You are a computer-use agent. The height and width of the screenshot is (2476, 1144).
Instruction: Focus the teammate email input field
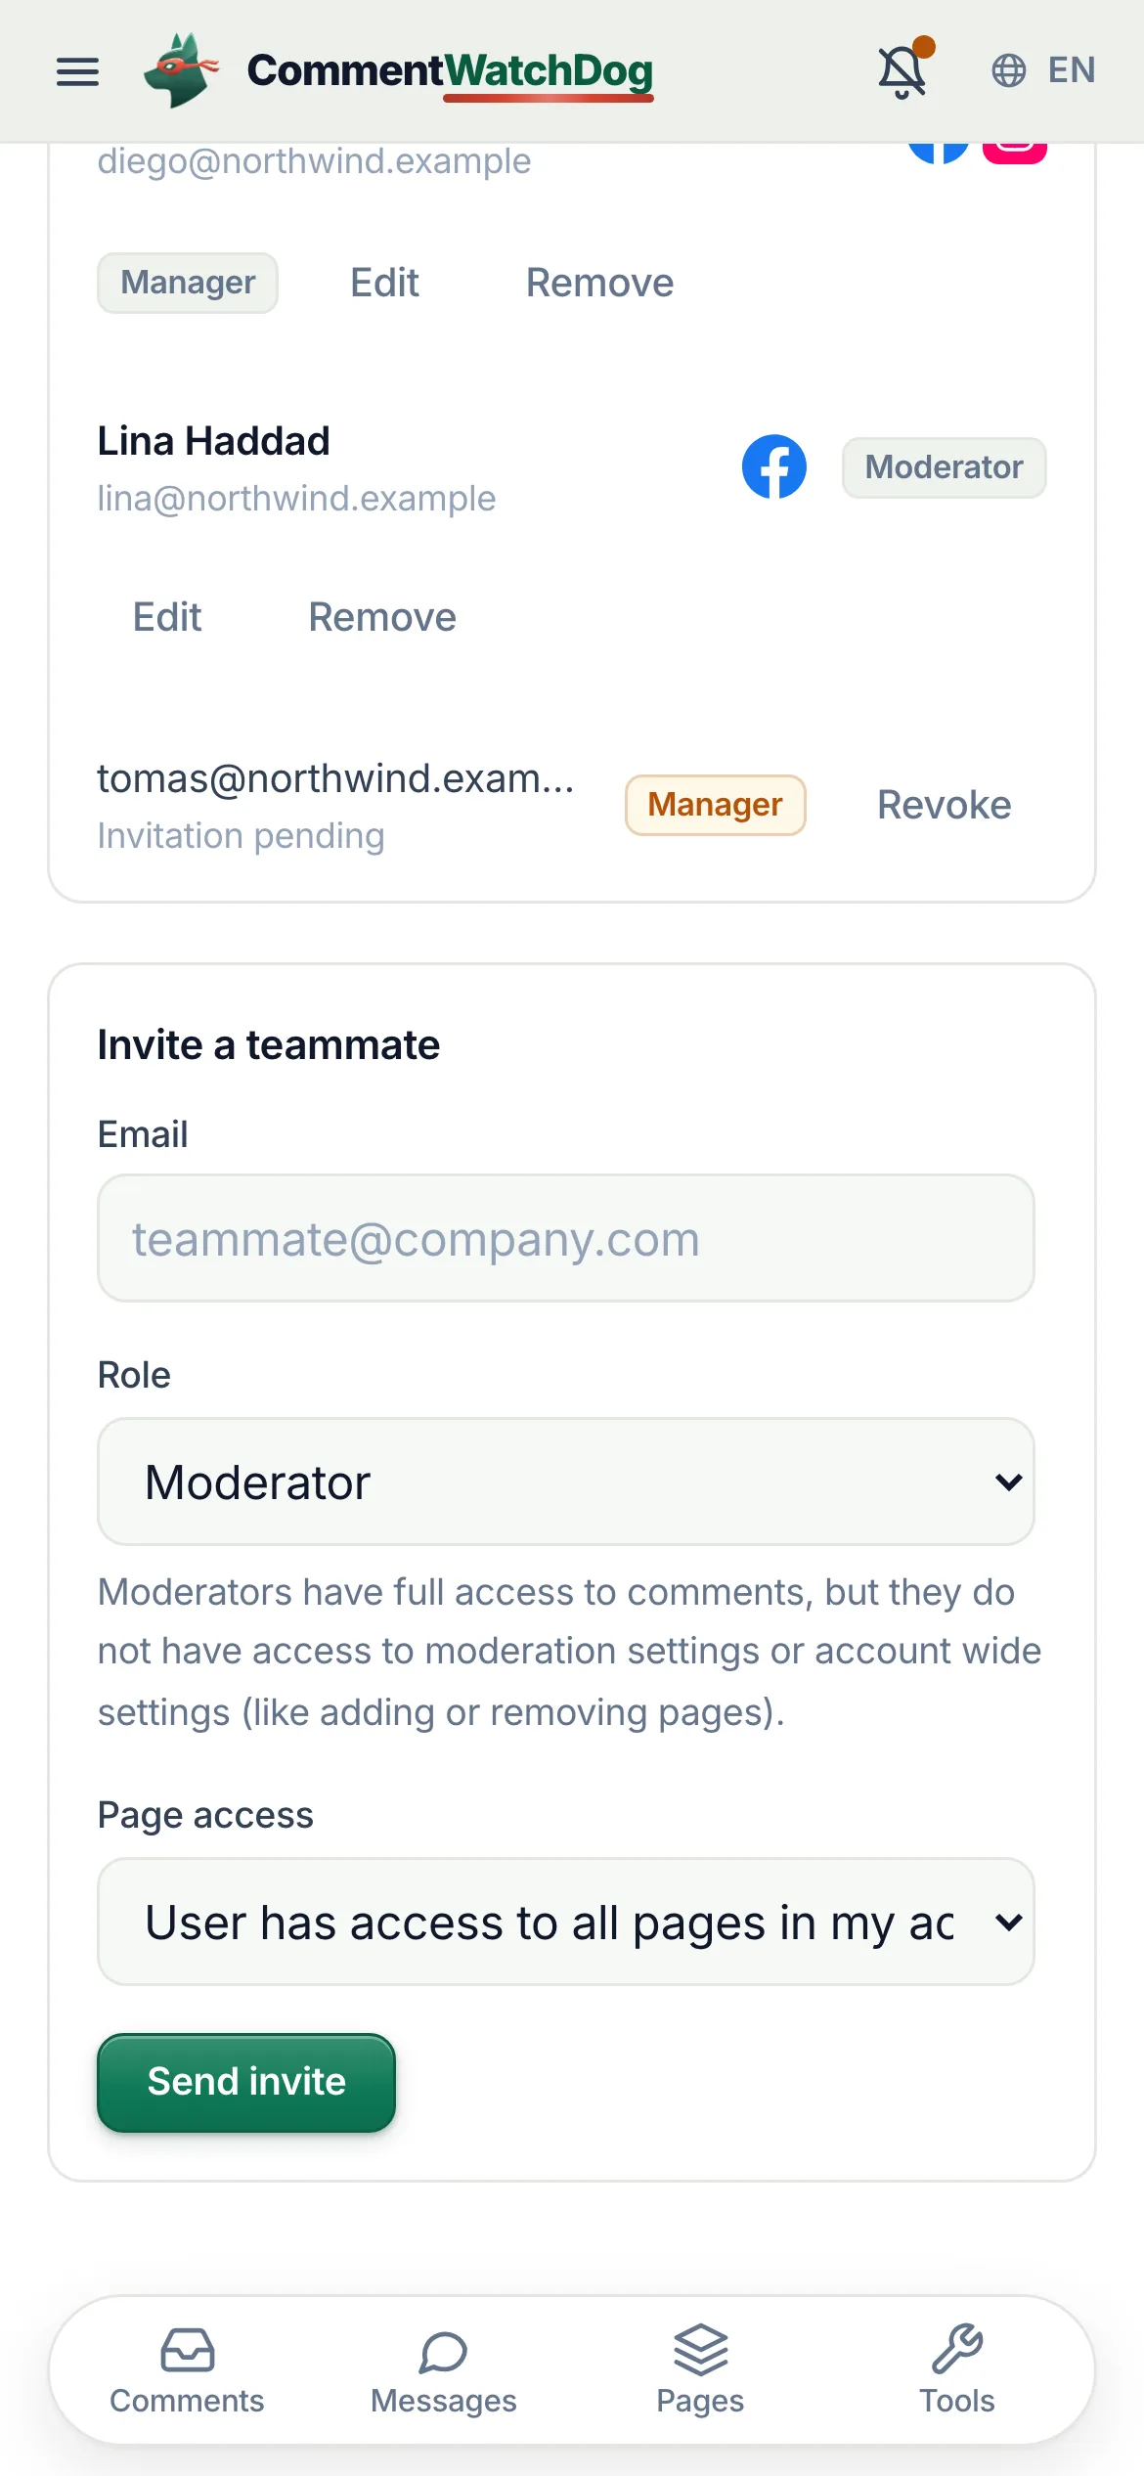(566, 1238)
